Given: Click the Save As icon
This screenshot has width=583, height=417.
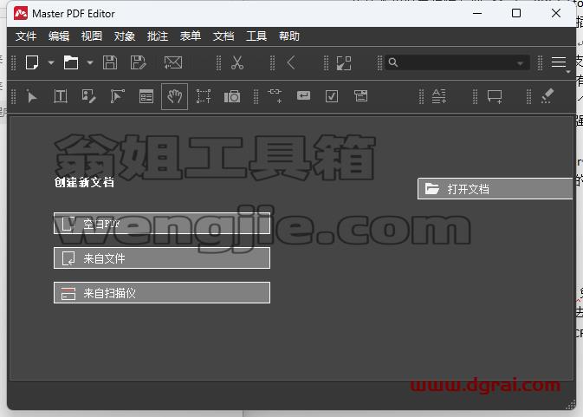Looking at the screenshot, I should (x=138, y=62).
